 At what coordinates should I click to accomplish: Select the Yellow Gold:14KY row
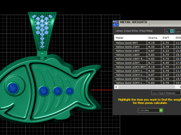147,51
